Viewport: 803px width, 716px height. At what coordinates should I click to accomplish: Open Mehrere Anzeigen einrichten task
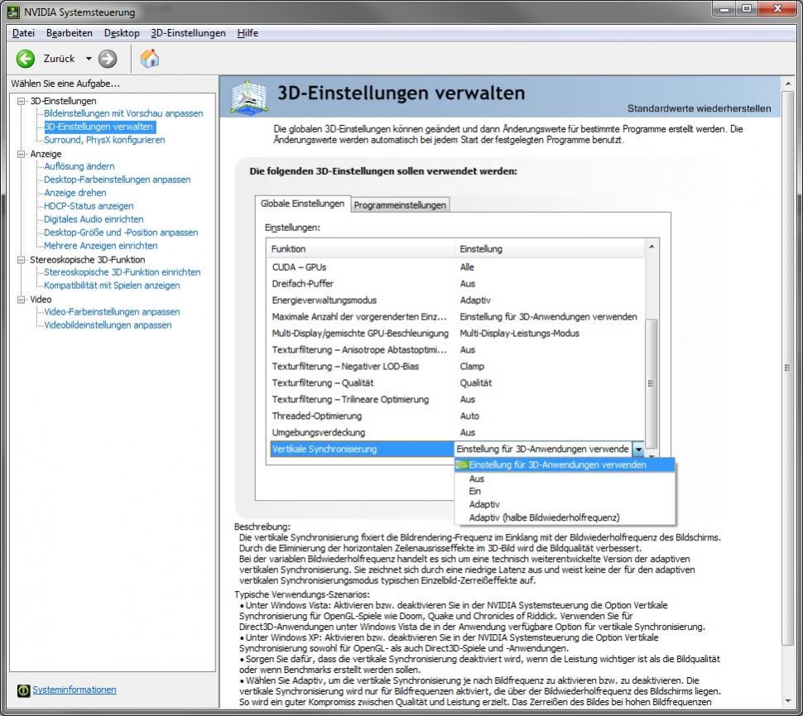point(101,246)
